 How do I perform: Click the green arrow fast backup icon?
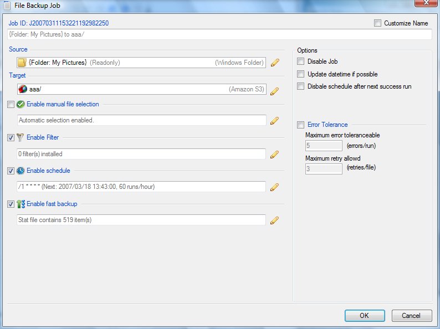pyautogui.click(x=21, y=204)
